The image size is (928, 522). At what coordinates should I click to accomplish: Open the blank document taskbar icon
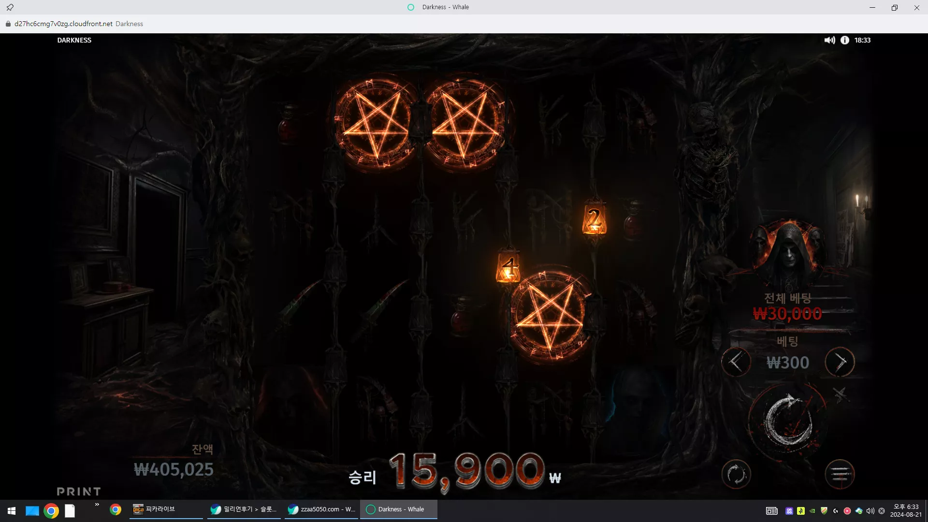tap(70, 511)
